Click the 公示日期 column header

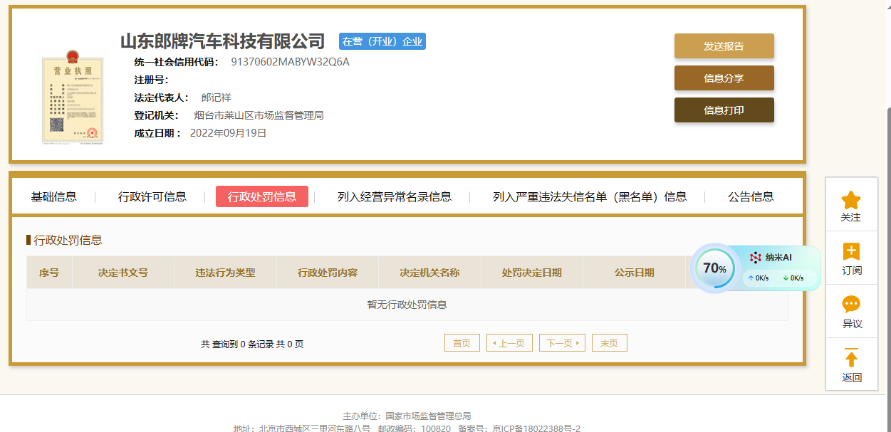pyautogui.click(x=635, y=273)
